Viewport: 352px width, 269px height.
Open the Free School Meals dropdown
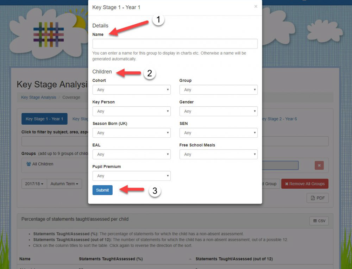(x=219, y=154)
